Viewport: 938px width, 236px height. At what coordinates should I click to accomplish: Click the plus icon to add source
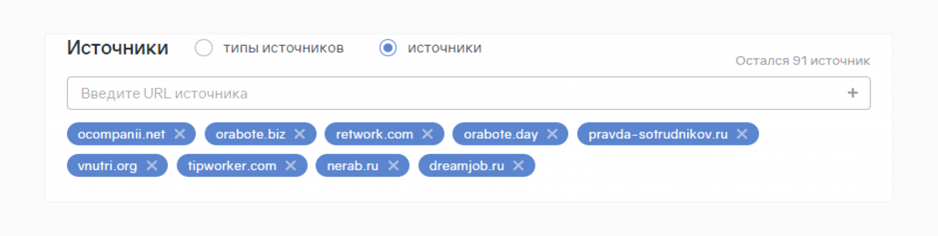coord(852,93)
